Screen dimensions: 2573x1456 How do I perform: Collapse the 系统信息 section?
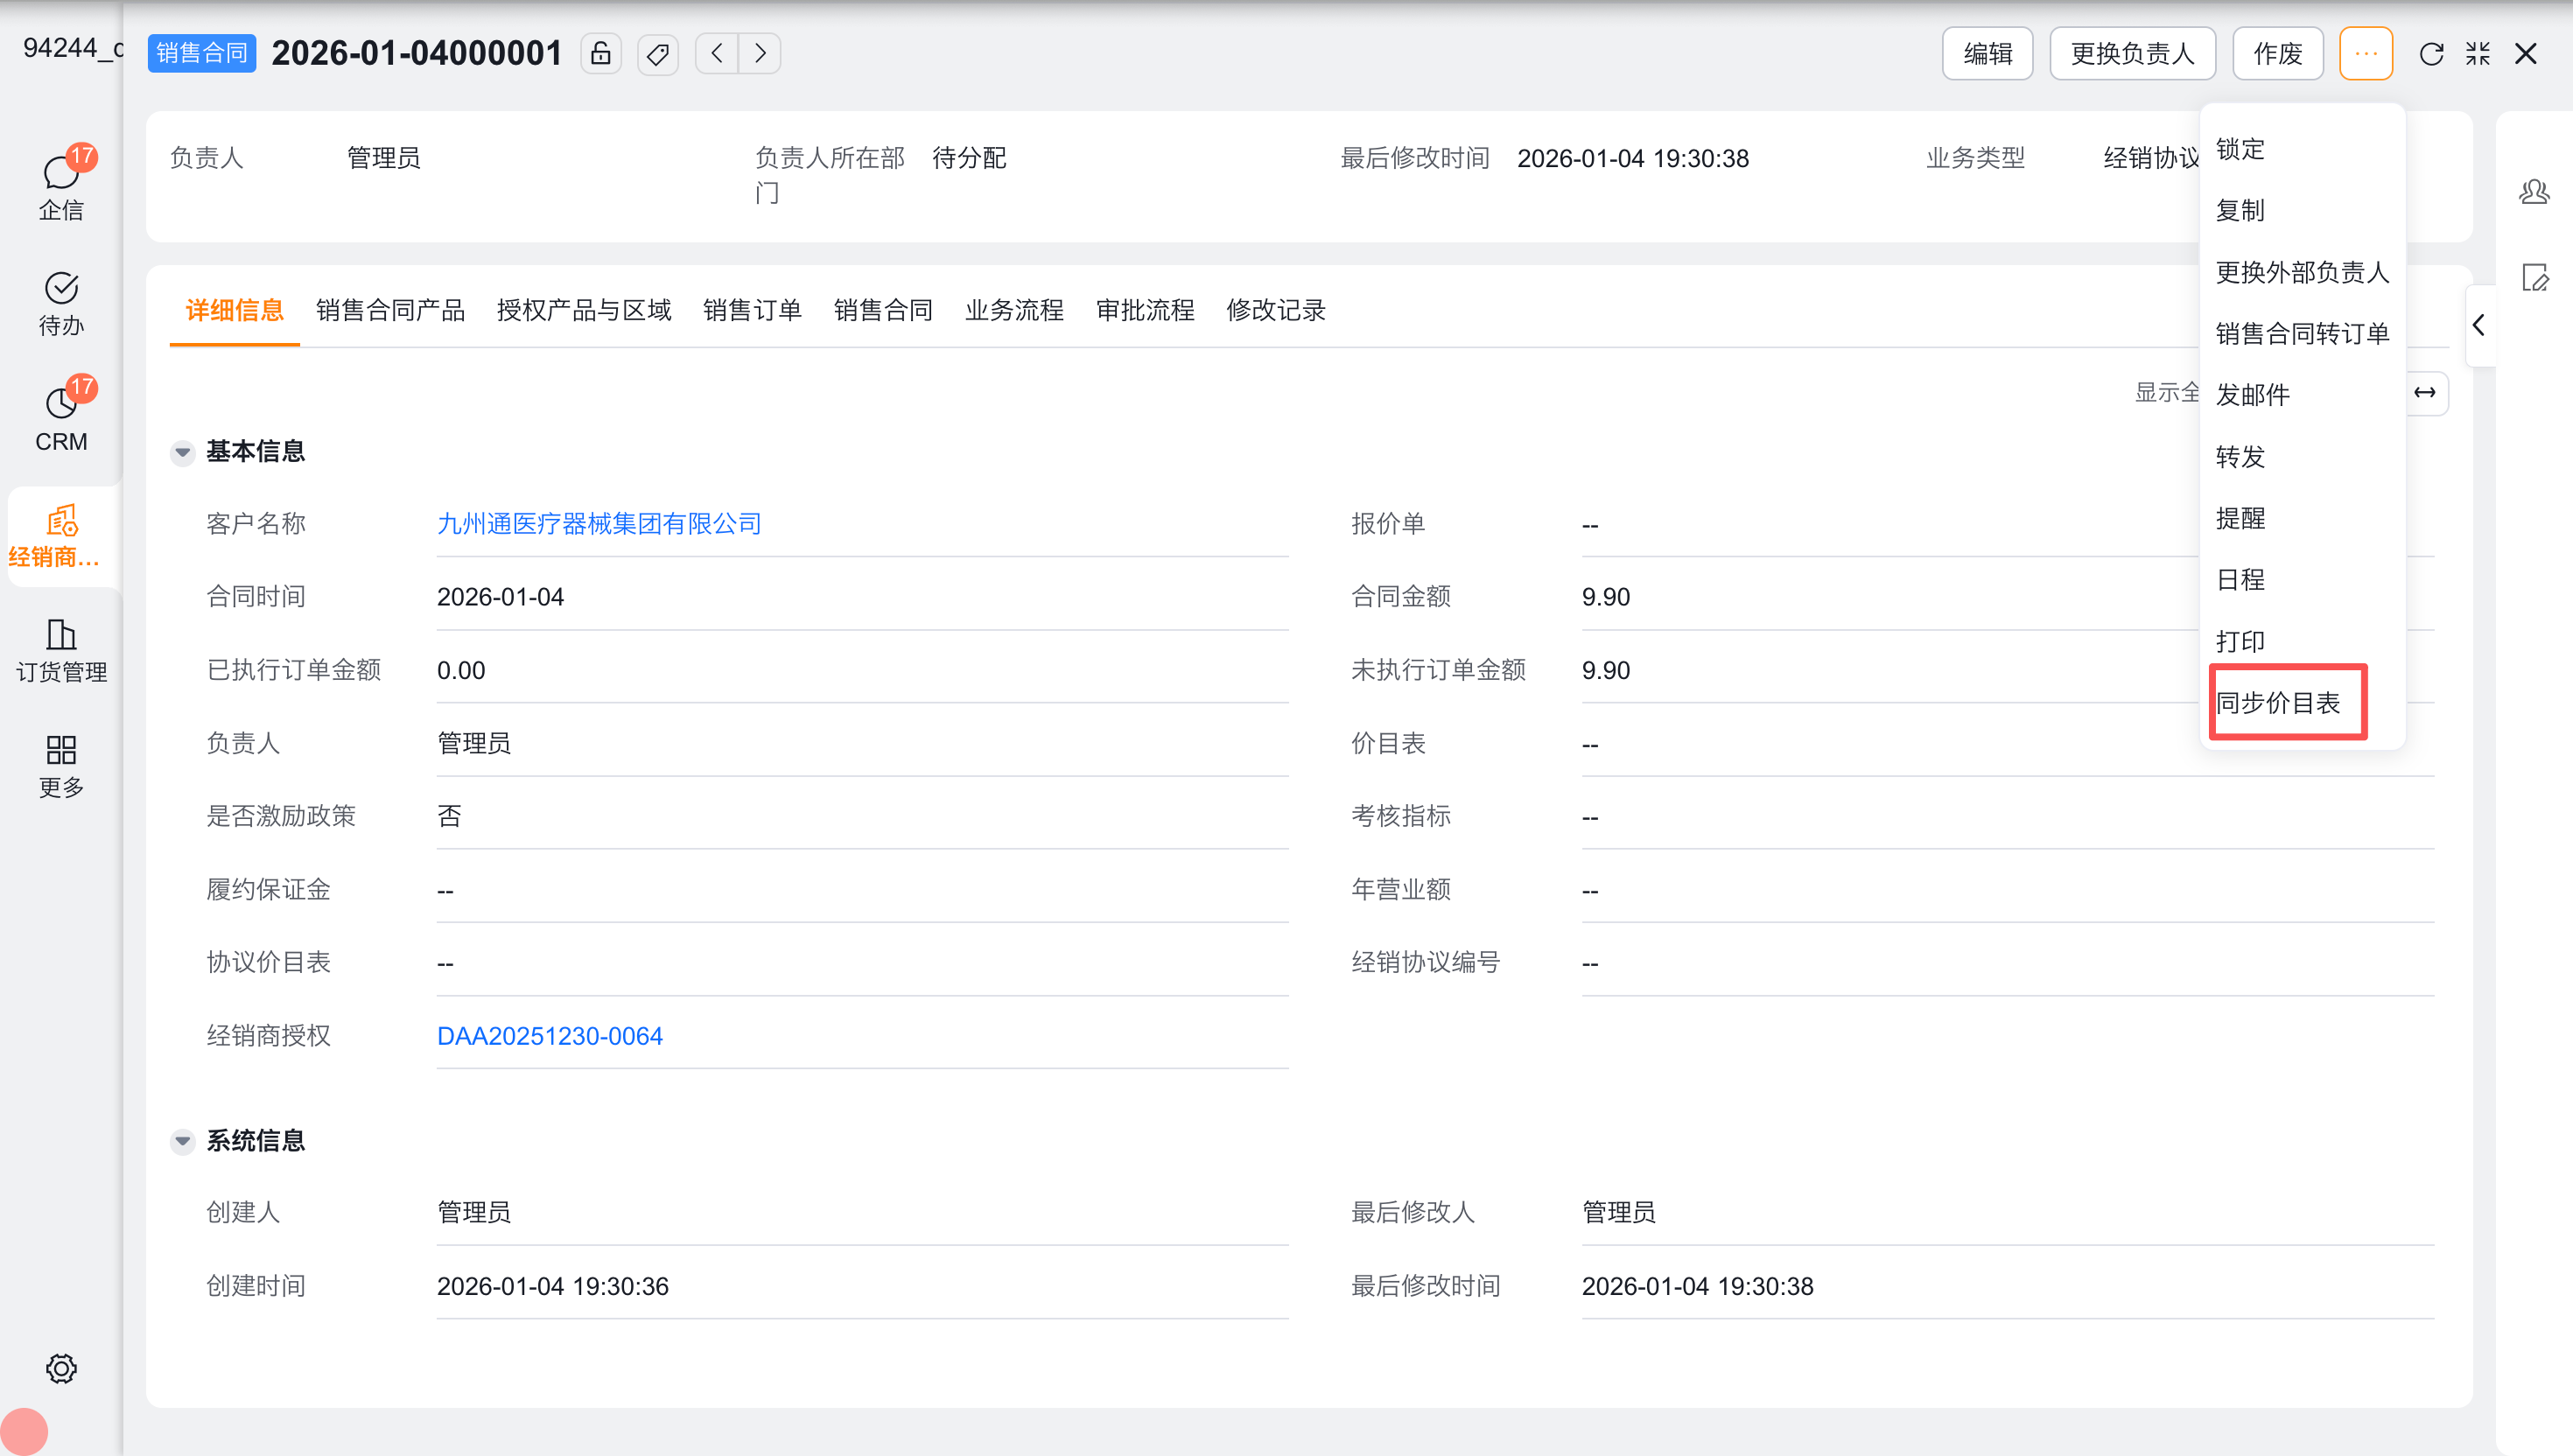tap(182, 1140)
